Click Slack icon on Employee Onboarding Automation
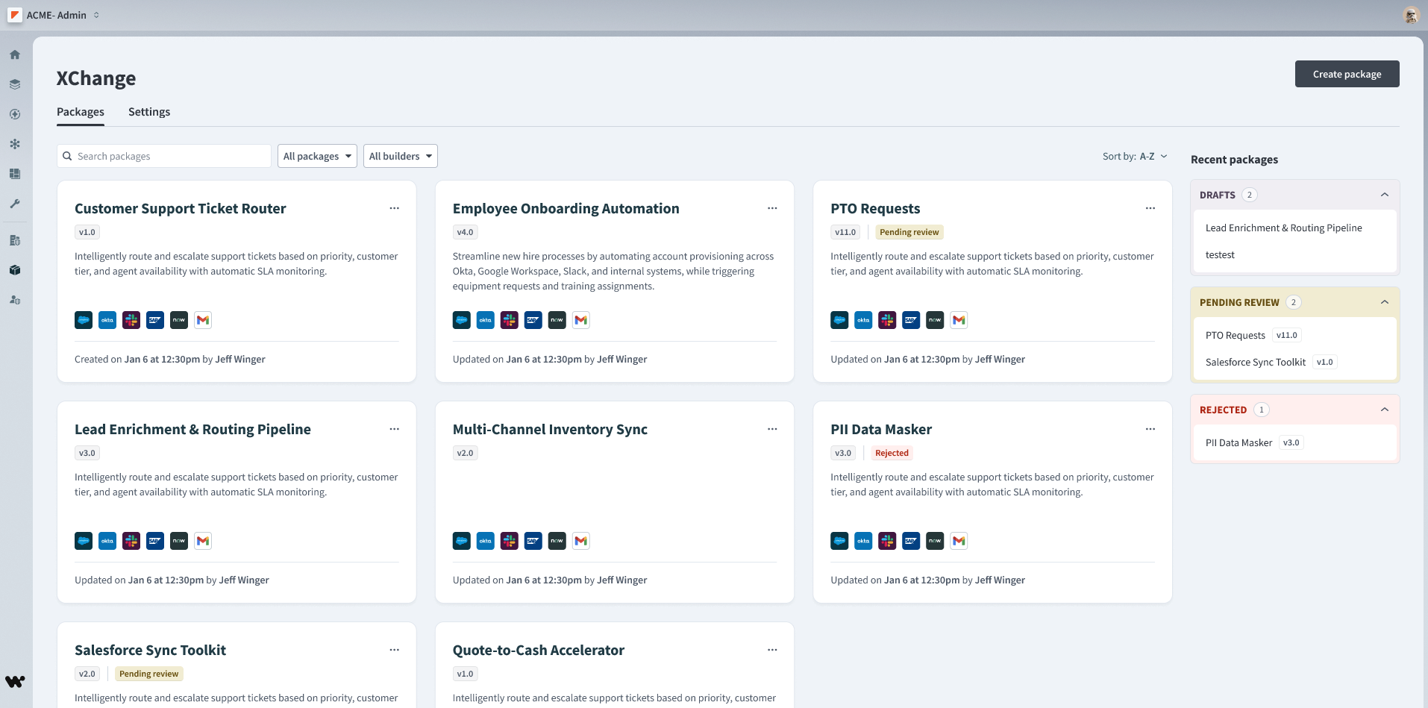This screenshot has height=708, width=1428. (x=510, y=320)
